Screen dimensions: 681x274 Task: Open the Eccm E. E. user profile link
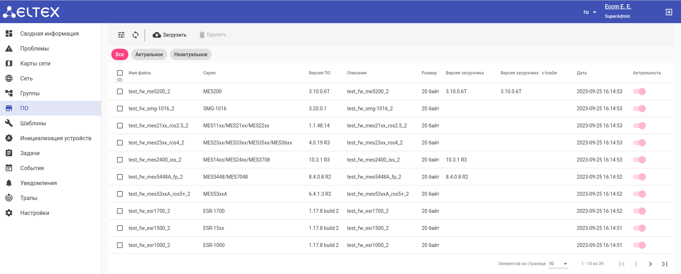click(x=618, y=7)
